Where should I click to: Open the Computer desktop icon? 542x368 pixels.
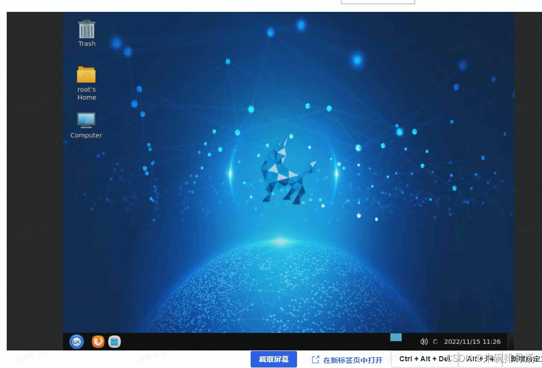[86, 125]
